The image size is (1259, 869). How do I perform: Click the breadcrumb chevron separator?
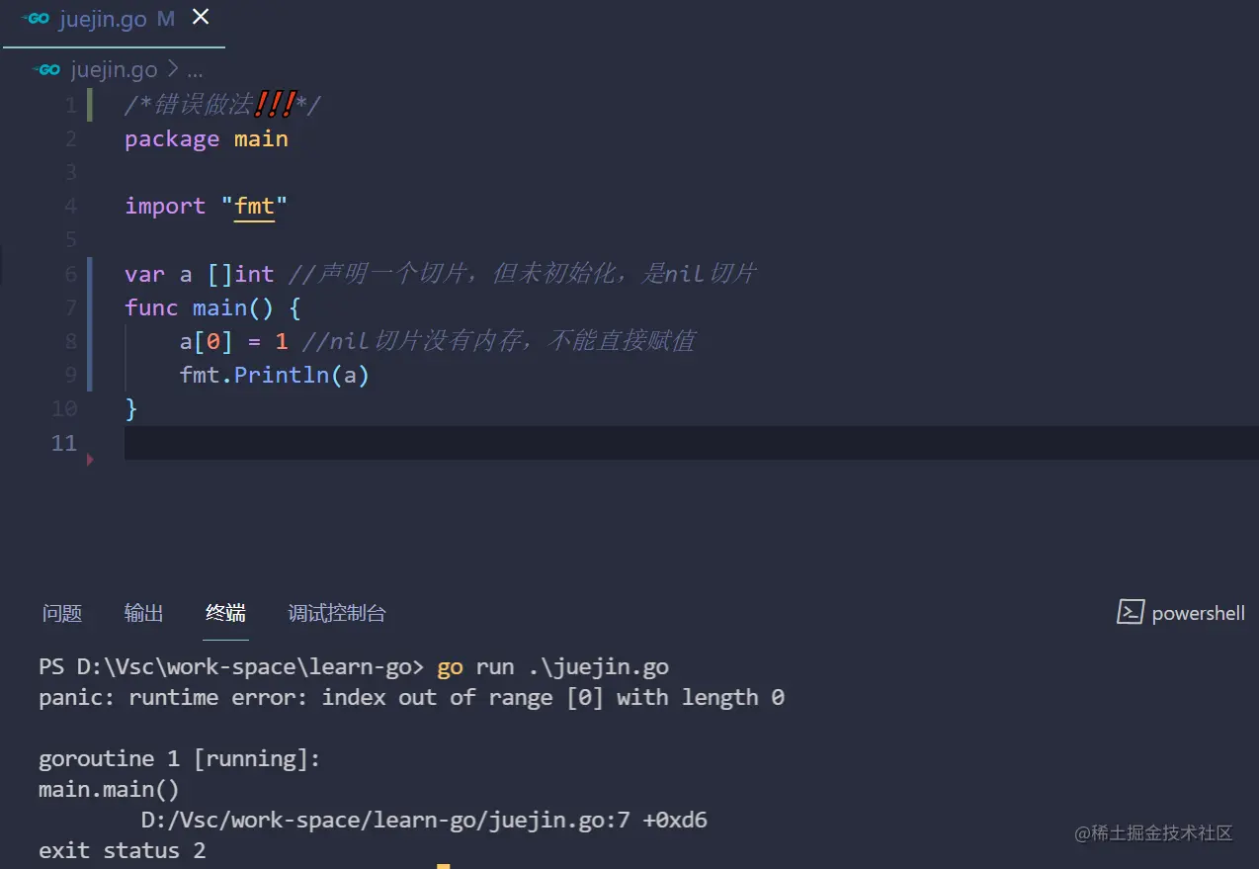(172, 70)
